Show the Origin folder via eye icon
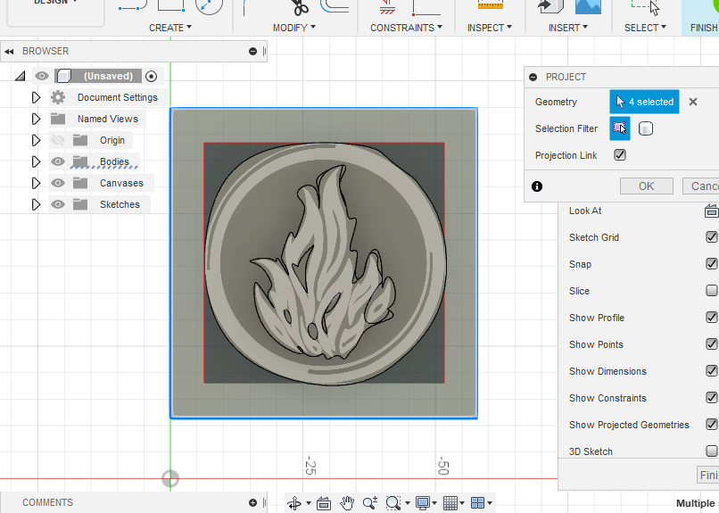Screen dimensions: 719x513 (58, 140)
